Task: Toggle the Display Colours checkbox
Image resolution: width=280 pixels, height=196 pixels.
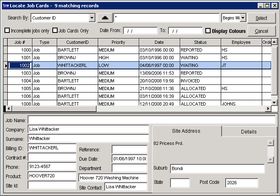Action: point(208,31)
